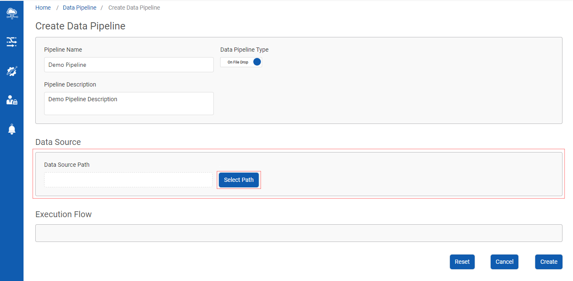The width and height of the screenshot is (573, 281).
Task: Click the Pipeline Name label
Action: (x=63, y=50)
